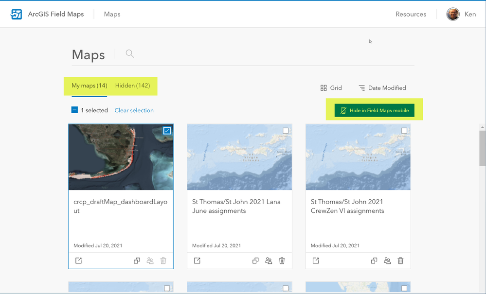Share crcp_draftMap_dashboardLayout map with users icon
This screenshot has width=486, height=294.
150,260
